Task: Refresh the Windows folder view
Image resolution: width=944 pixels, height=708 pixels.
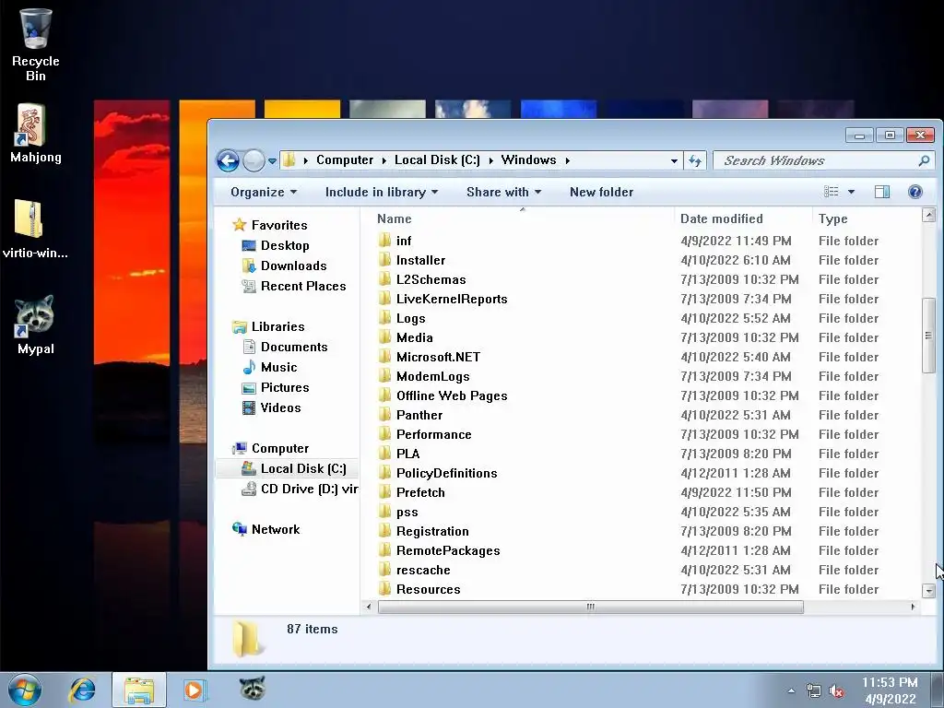Action: coord(695,160)
